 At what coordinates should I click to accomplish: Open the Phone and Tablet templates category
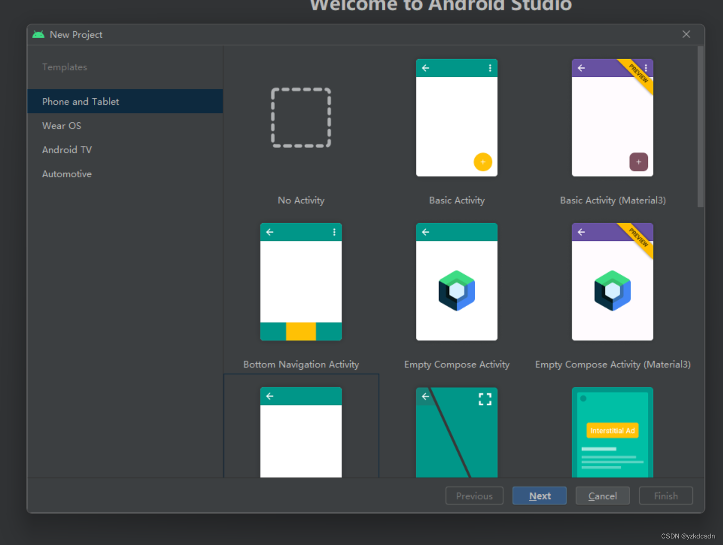[x=125, y=101]
